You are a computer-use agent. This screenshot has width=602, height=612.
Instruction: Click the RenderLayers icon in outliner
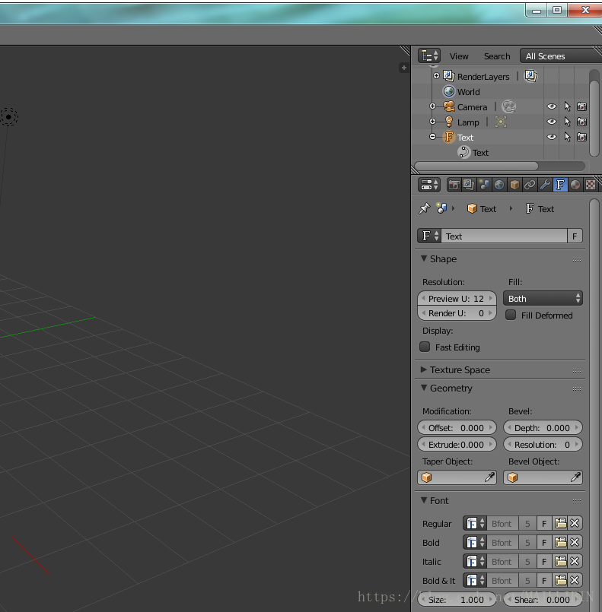click(x=448, y=76)
